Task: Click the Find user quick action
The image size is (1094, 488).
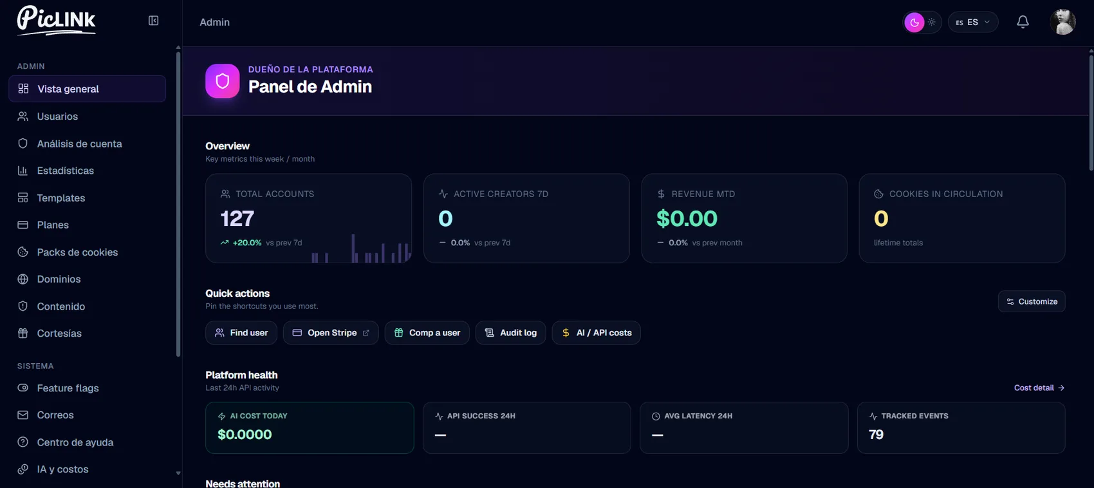Action: click(241, 333)
